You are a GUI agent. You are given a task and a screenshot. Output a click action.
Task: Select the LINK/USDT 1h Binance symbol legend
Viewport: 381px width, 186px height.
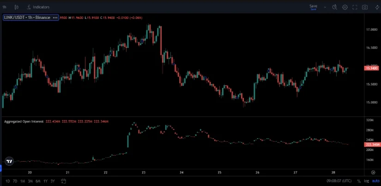[x=27, y=17]
